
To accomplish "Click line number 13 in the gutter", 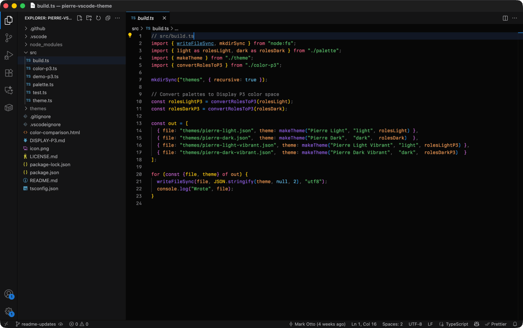I will pos(139,124).
